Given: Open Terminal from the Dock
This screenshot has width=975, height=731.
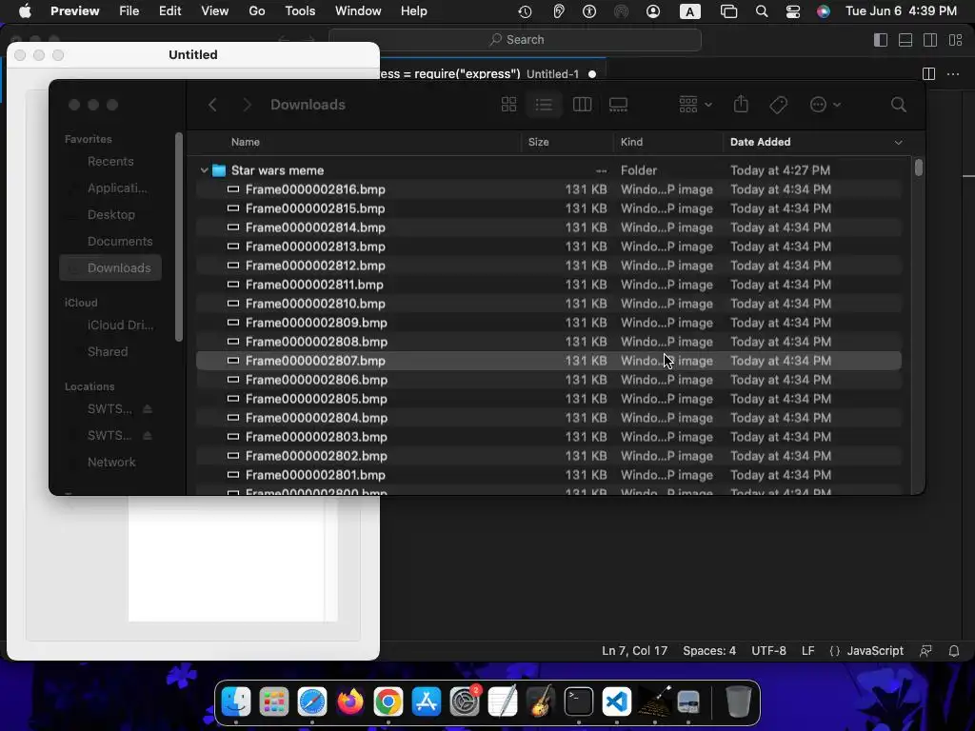Looking at the screenshot, I should pyautogui.click(x=578, y=701).
